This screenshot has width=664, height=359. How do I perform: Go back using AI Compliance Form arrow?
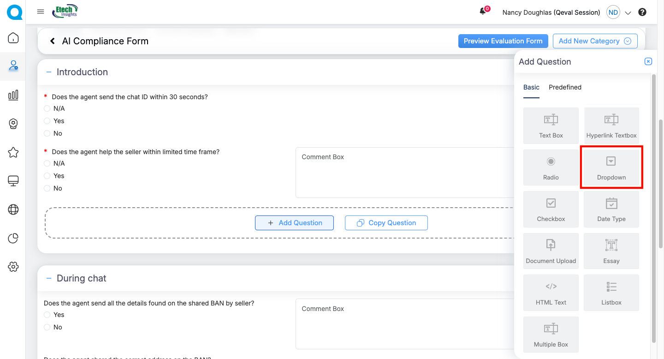tap(53, 41)
